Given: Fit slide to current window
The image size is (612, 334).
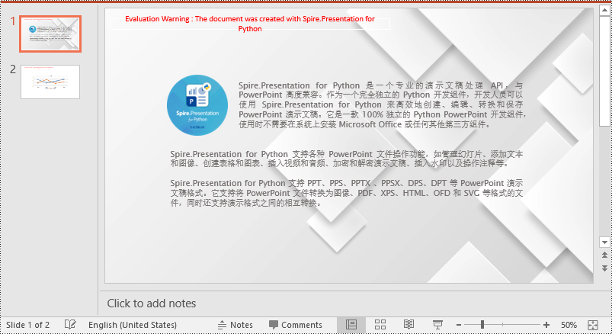Looking at the screenshot, I should (592, 325).
